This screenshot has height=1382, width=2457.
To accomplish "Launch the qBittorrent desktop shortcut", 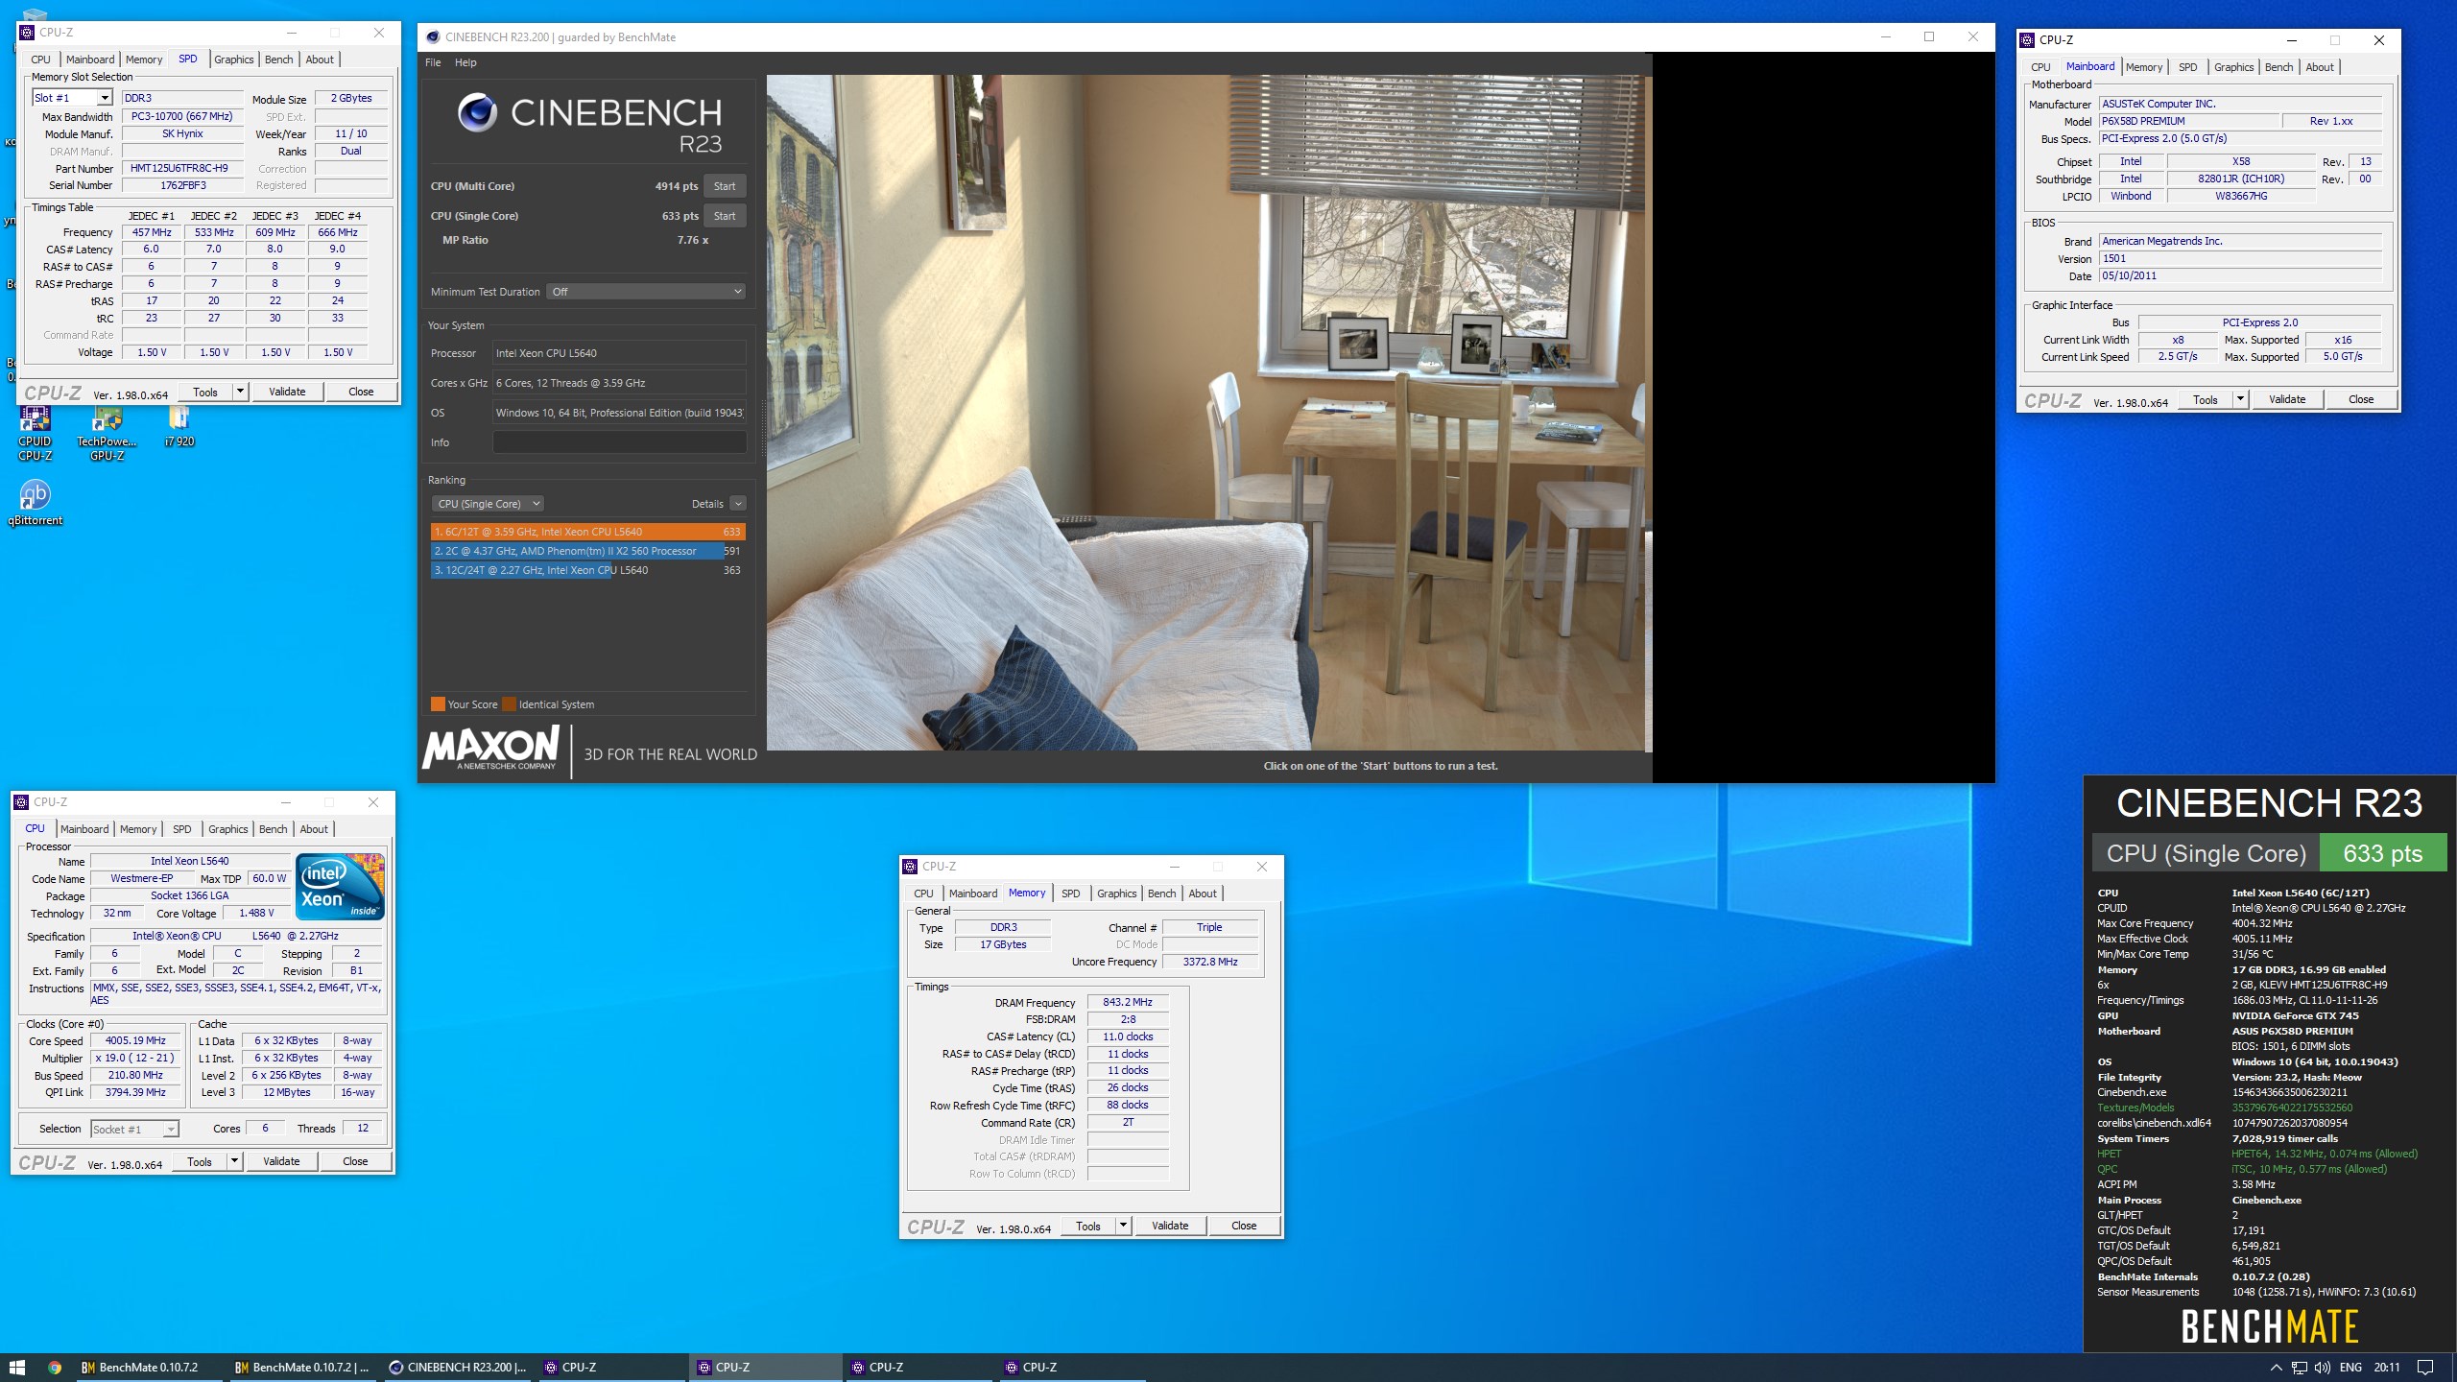I will 35,503.
